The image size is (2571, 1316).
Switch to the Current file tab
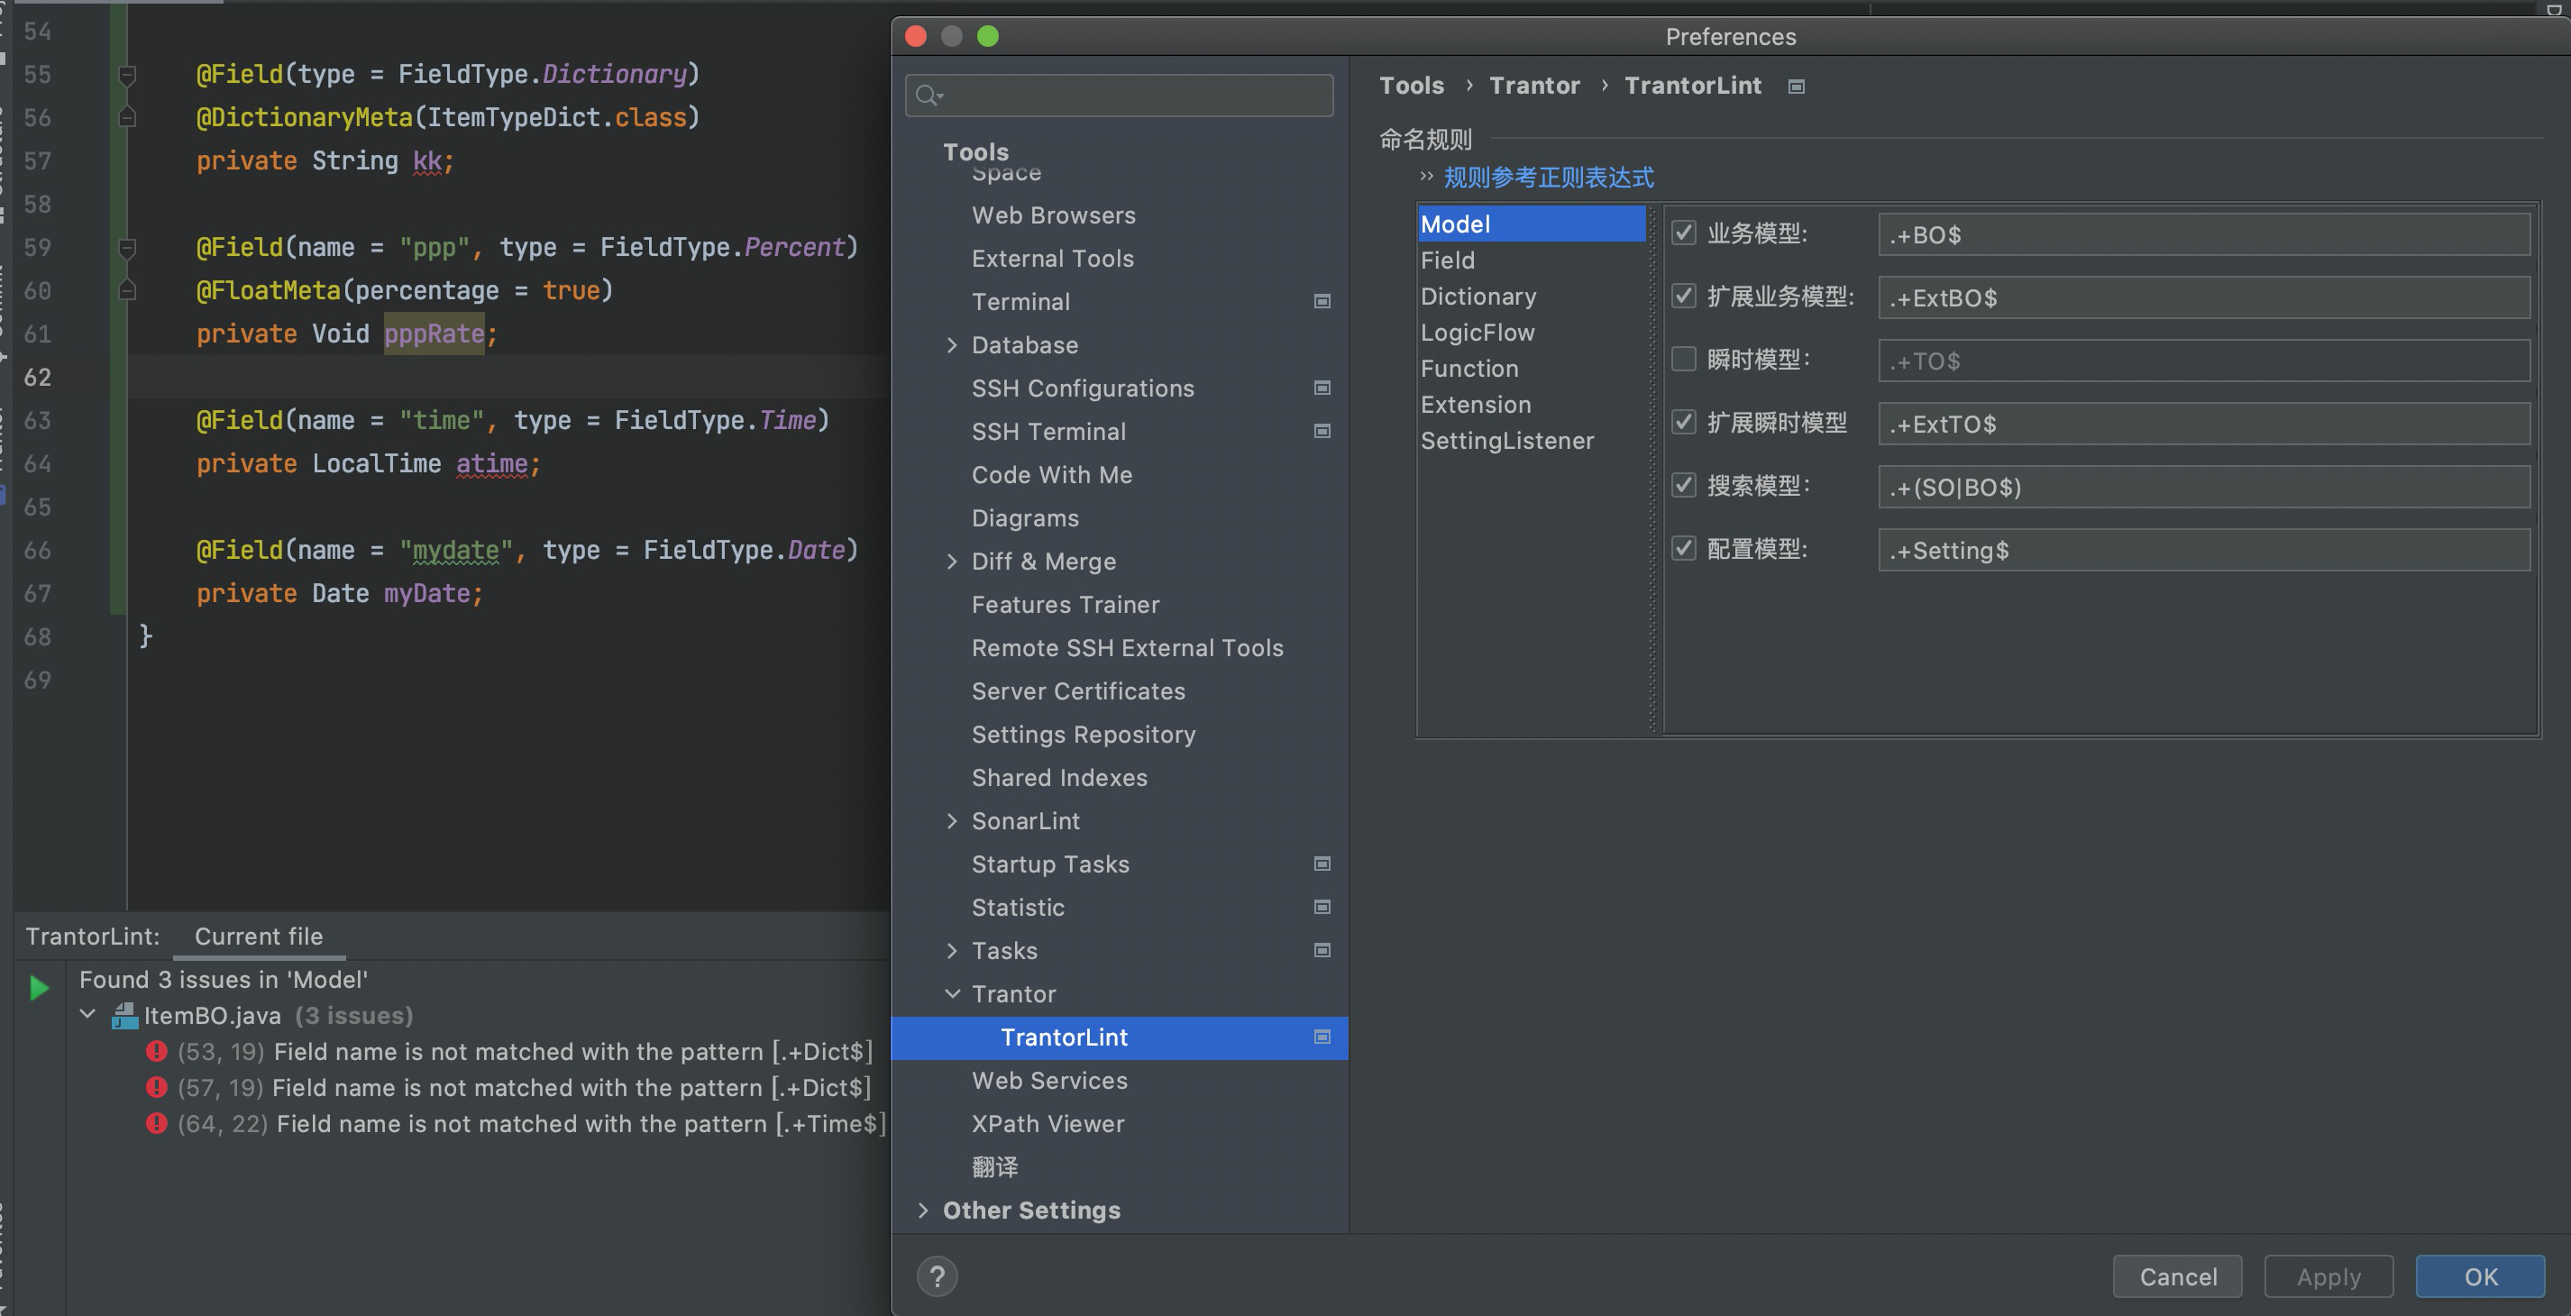tap(259, 936)
